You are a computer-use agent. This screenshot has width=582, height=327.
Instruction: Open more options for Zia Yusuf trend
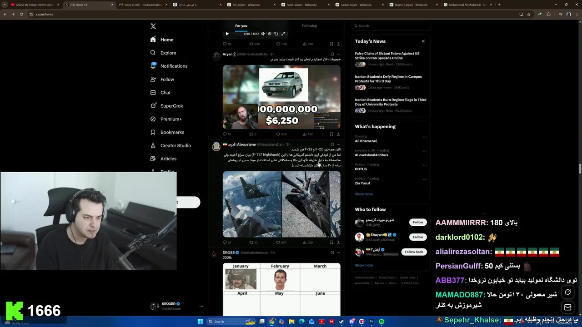(x=425, y=179)
